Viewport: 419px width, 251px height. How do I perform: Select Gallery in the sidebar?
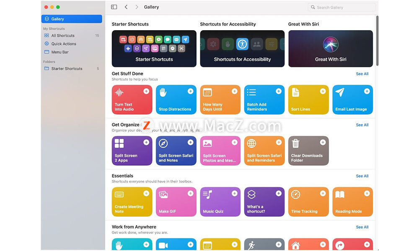(72, 19)
